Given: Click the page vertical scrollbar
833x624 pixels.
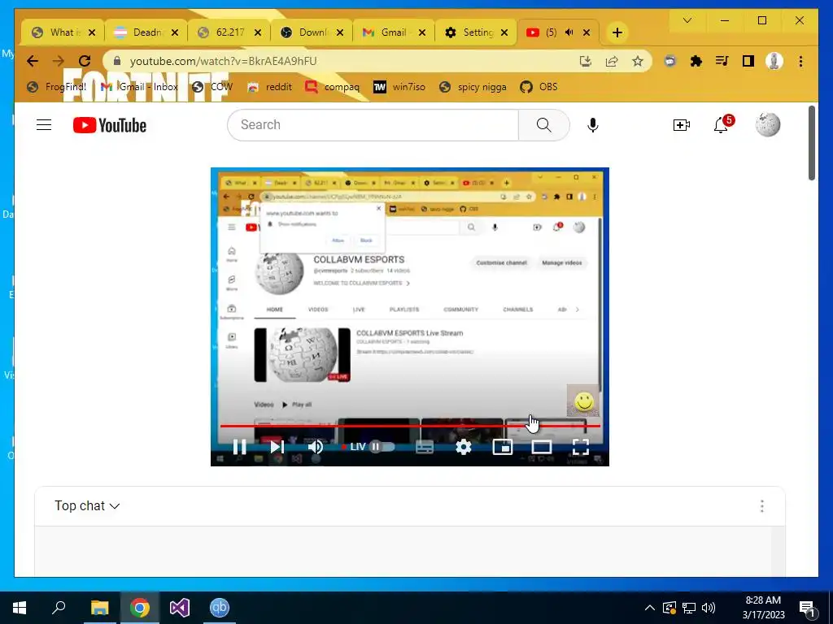Looking at the screenshot, I should pos(812,143).
